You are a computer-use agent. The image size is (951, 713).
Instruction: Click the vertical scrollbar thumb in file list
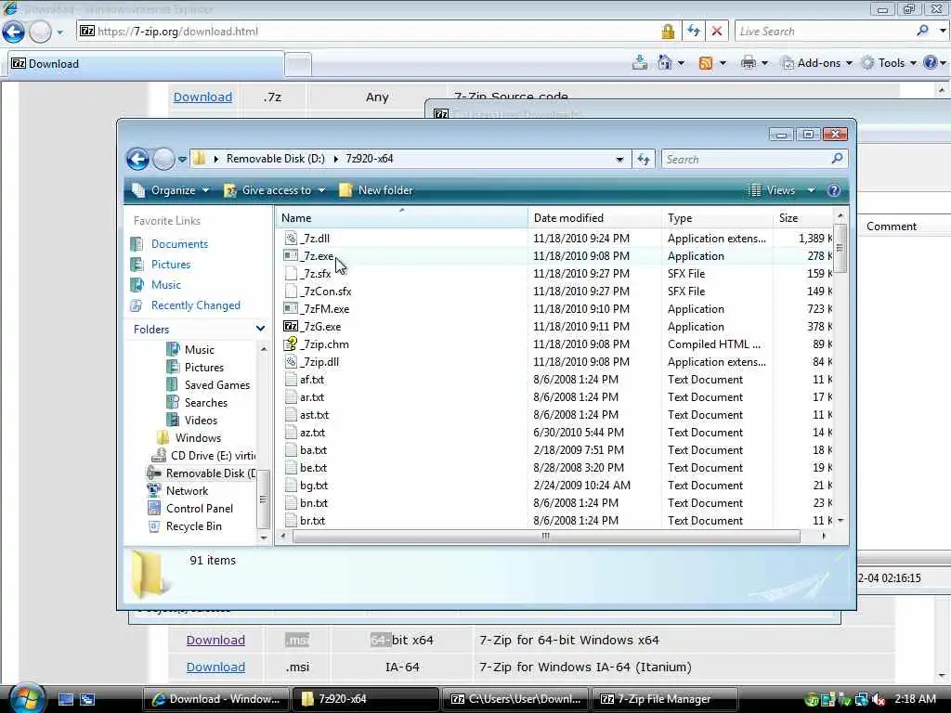click(840, 249)
